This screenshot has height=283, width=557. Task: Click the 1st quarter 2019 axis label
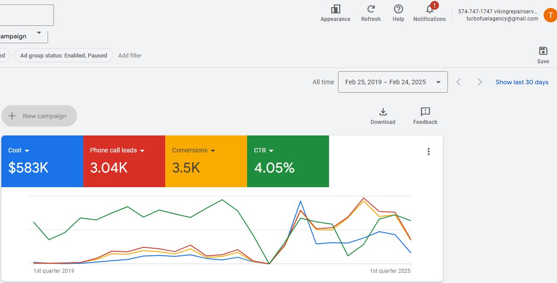pos(54,271)
